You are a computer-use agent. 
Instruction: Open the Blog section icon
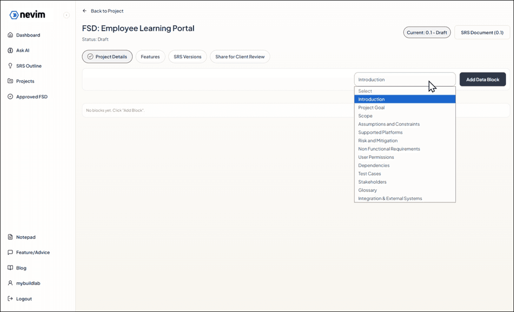tap(11, 268)
